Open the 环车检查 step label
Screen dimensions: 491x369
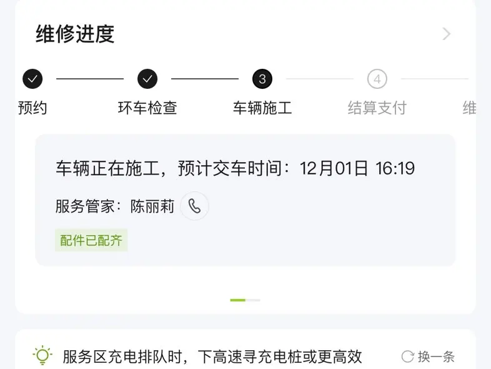(x=147, y=108)
